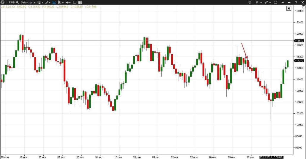Click the instrument search magnifier icon
The height and width of the screenshot is (159, 306).
(17, 2)
